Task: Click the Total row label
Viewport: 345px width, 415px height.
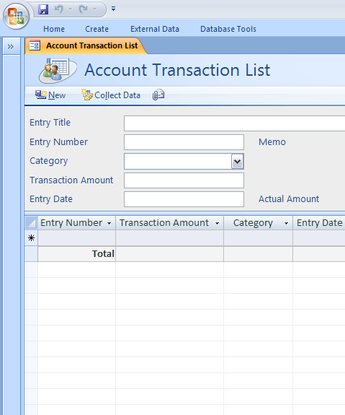Action: coord(103,254)
